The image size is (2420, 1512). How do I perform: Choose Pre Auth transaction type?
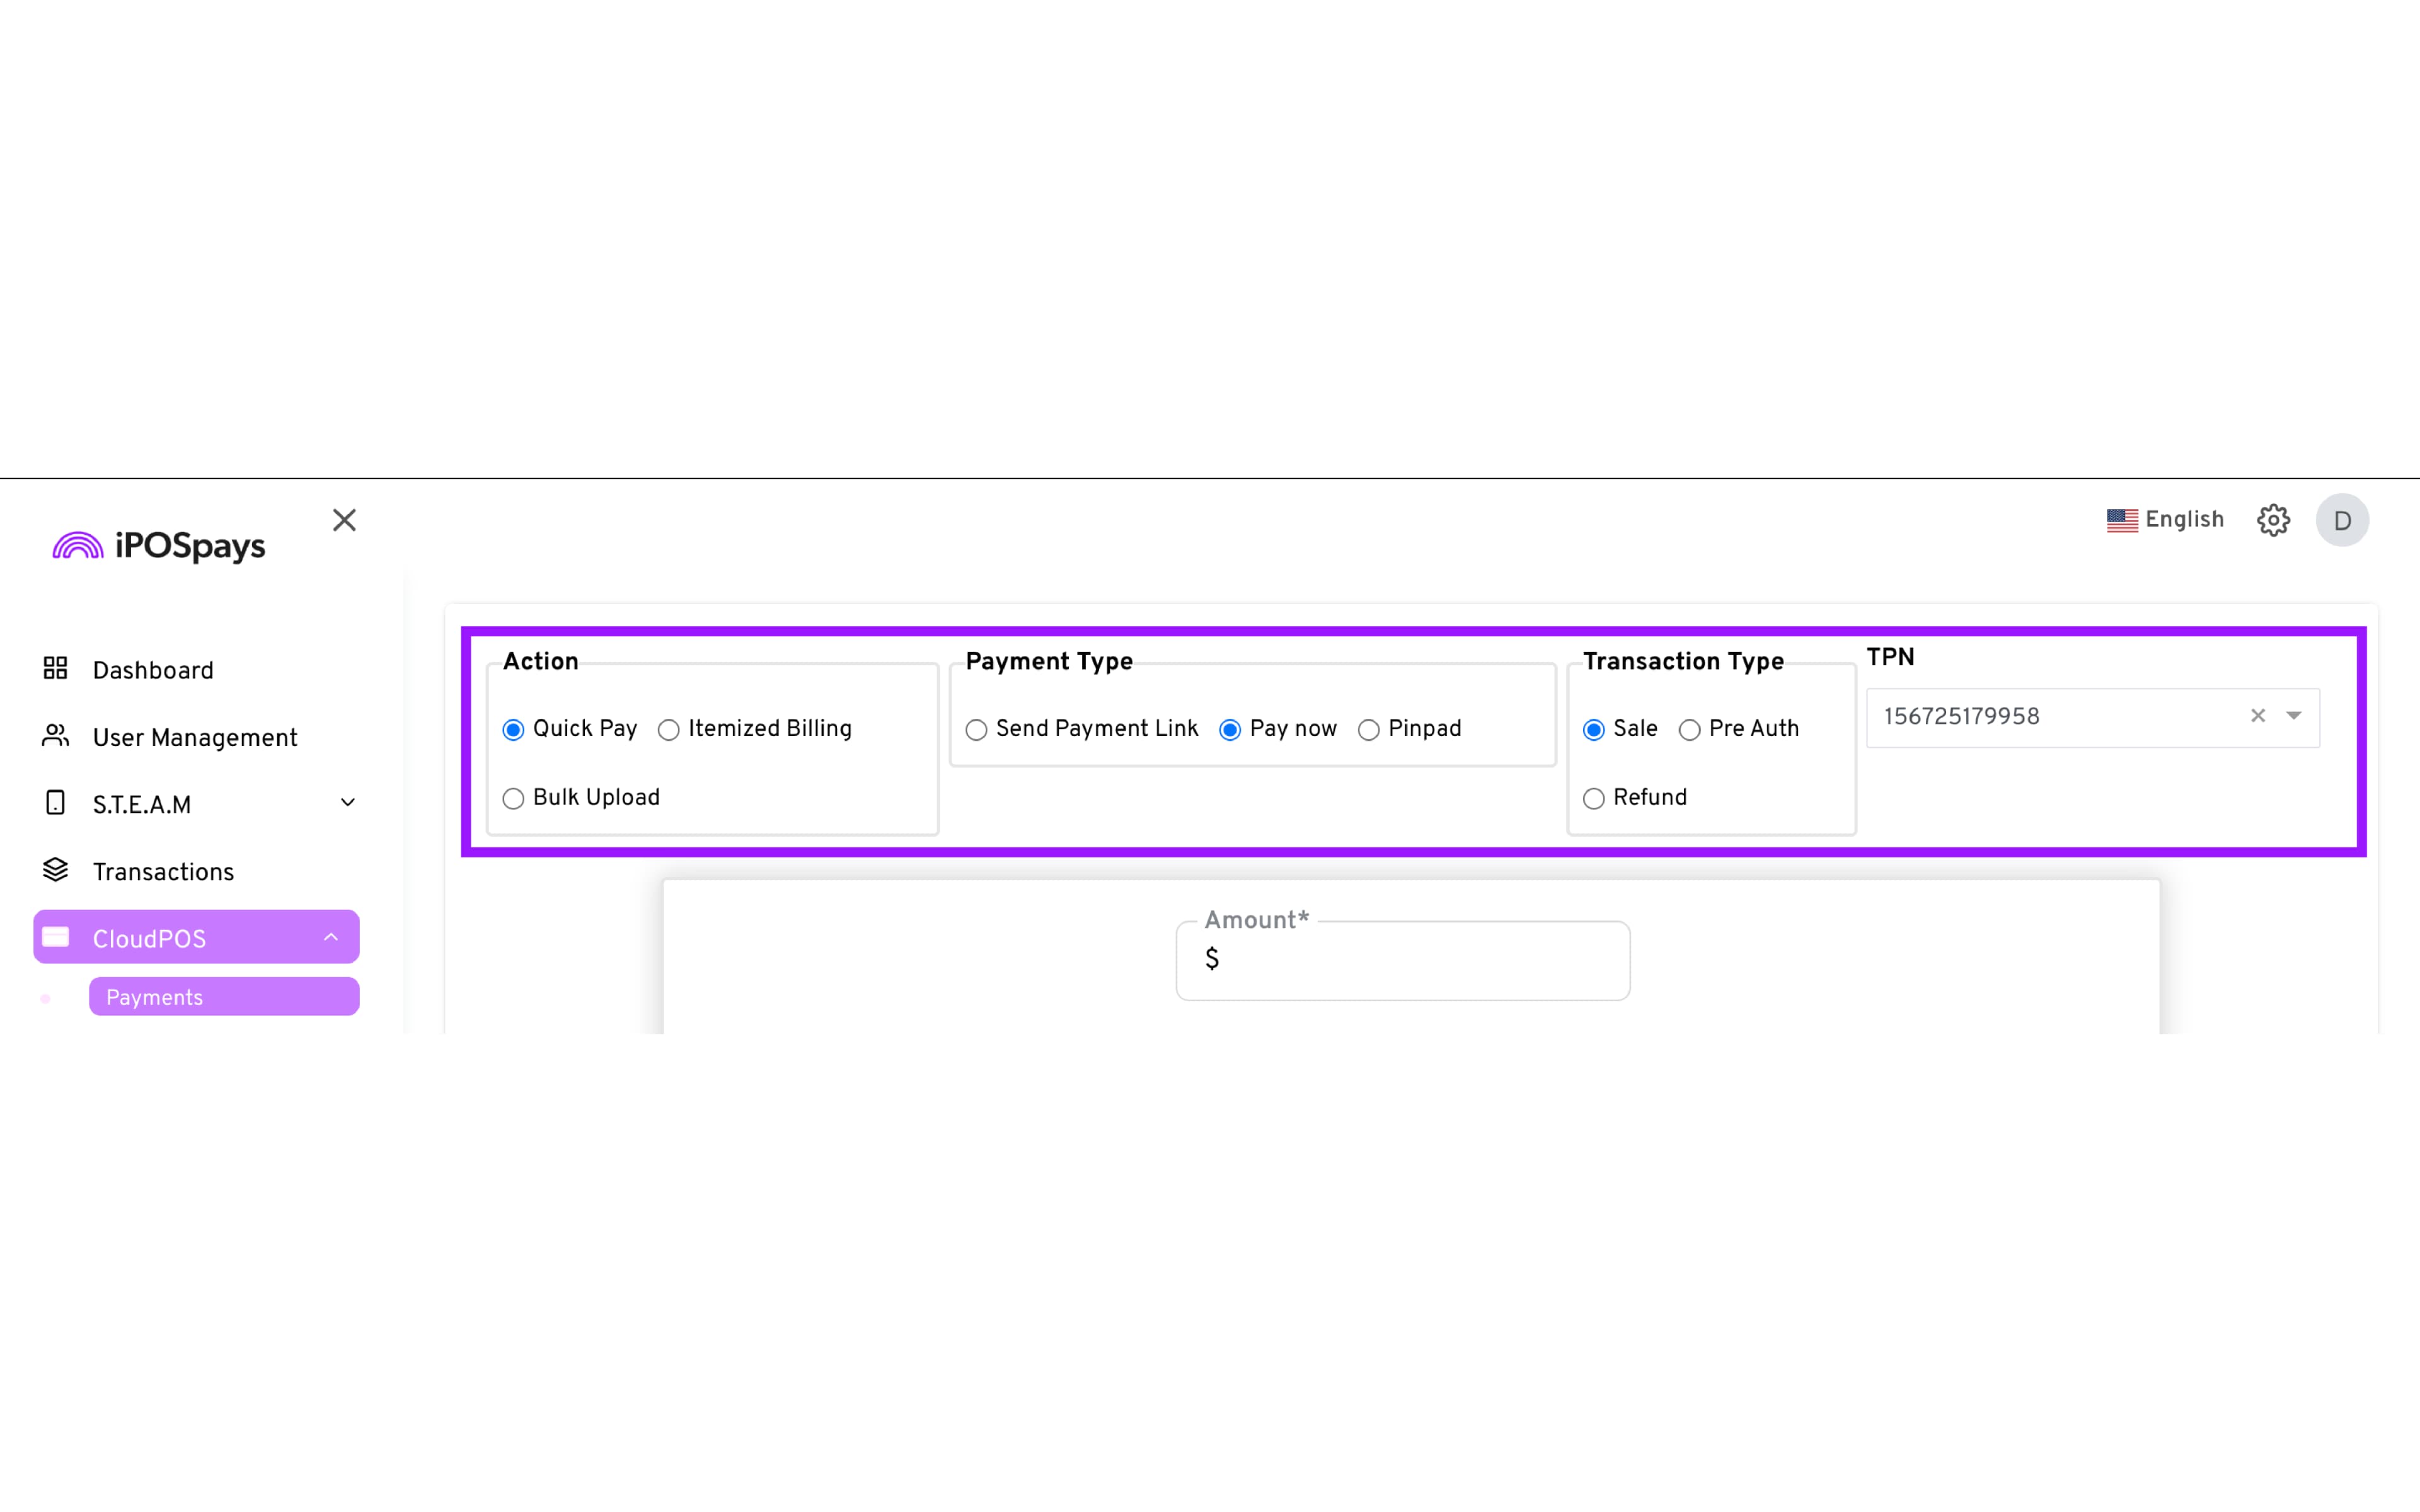[x=1690, y=730]
